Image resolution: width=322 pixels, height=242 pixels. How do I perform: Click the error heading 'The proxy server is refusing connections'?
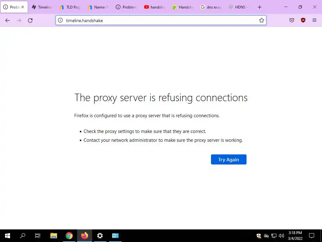(161, 98)
